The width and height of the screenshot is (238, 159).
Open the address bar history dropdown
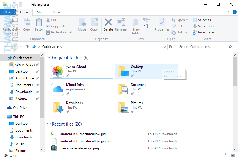coord(165,47)
